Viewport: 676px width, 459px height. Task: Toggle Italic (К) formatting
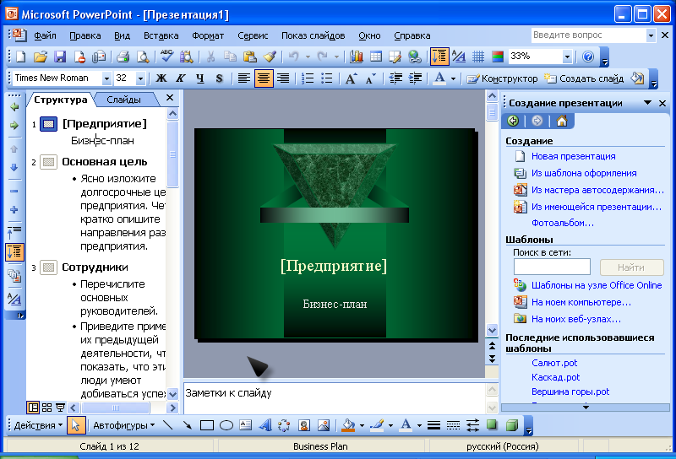(x=181, y=78)
